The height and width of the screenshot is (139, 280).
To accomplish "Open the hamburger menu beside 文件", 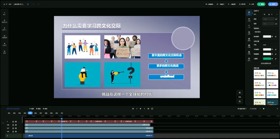I will 6,4.
